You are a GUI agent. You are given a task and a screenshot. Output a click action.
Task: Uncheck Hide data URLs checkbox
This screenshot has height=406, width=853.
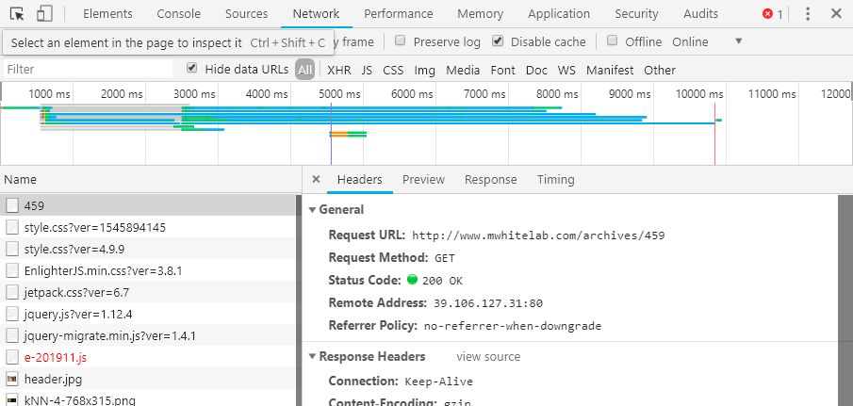coord(191,68)
